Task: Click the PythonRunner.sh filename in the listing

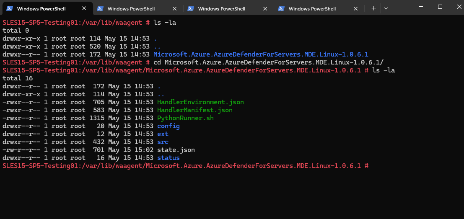Action: [186, 118]
